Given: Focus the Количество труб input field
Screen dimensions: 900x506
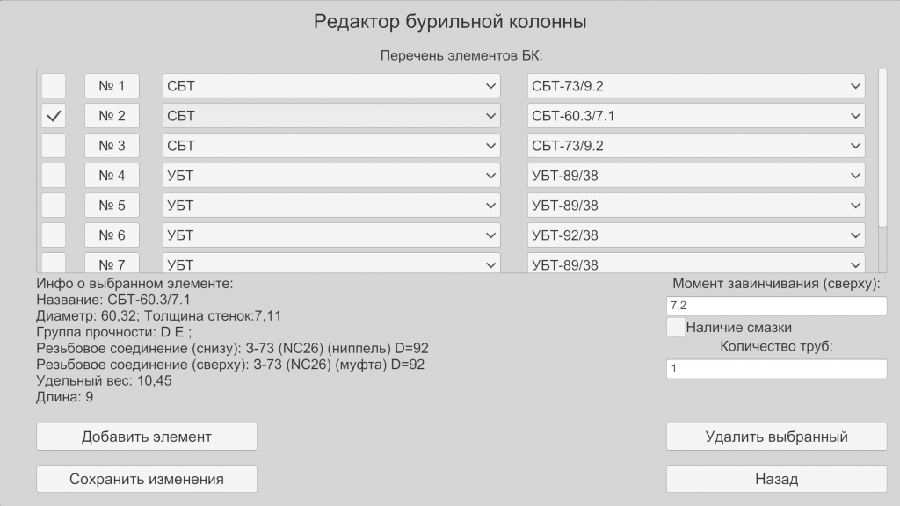Looking at the screenshot, I should pyautogui.click(x=776, y=369).
